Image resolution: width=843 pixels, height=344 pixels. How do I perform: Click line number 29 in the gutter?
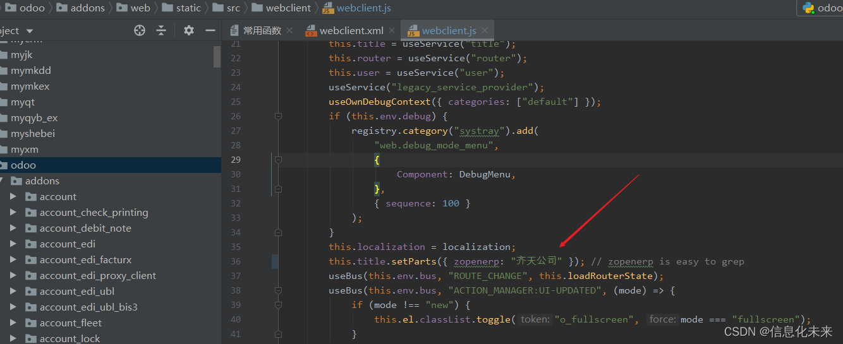(x=235, y=160)
